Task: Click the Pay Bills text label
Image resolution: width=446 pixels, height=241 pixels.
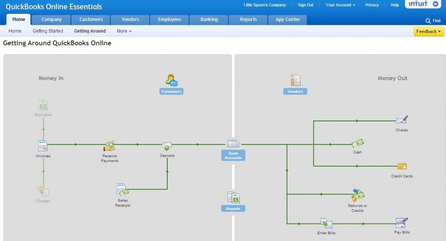Action: [402, 232]
